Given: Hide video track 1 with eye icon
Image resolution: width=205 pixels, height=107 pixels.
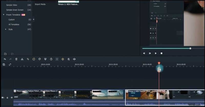Looking at the screenshot, I should (x=12, y=98).
